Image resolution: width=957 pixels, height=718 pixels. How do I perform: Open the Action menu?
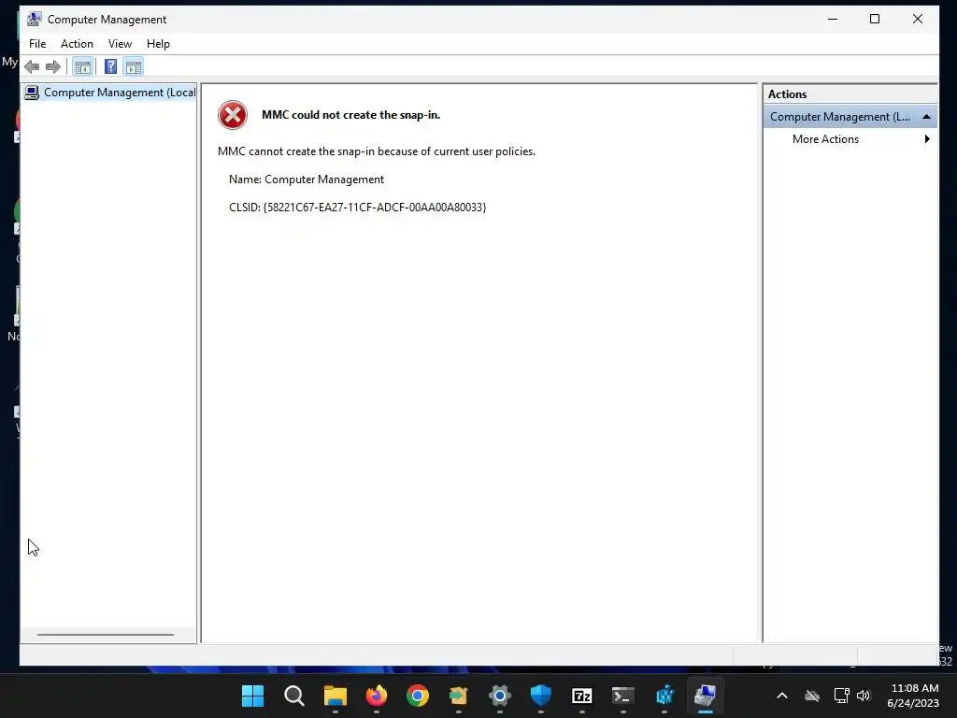coord(77,44)
